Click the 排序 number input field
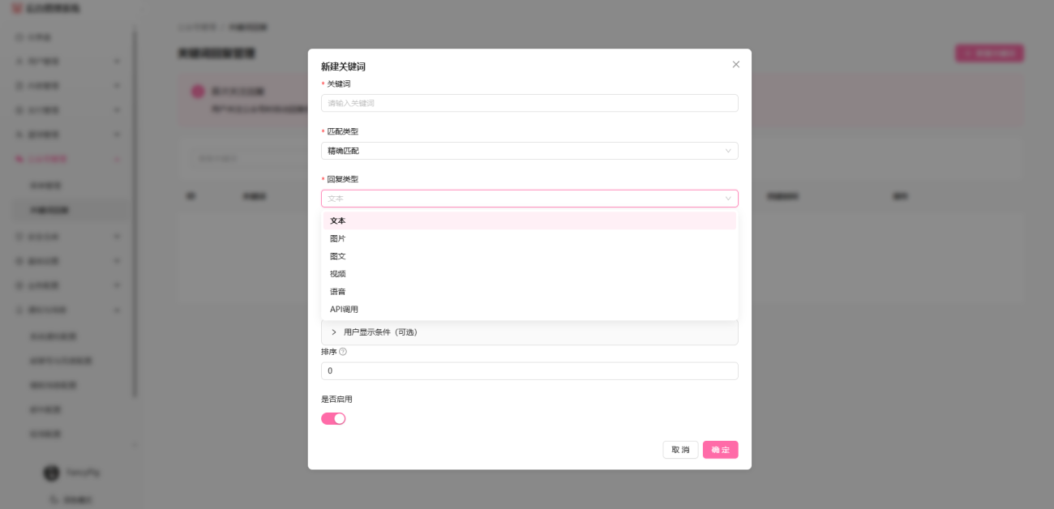1054x509 pixels. (529, 370)
